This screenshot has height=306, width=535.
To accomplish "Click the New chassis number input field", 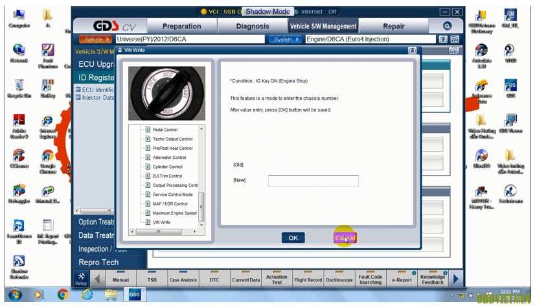I will click(313, 181).
